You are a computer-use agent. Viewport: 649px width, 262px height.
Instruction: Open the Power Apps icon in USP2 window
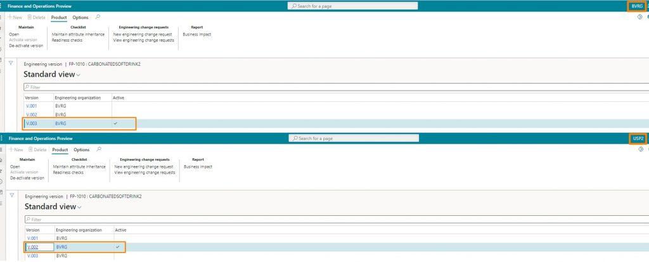[x=640, y=149]
